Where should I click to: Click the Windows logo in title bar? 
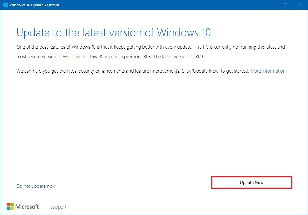[x=5, y=5]
